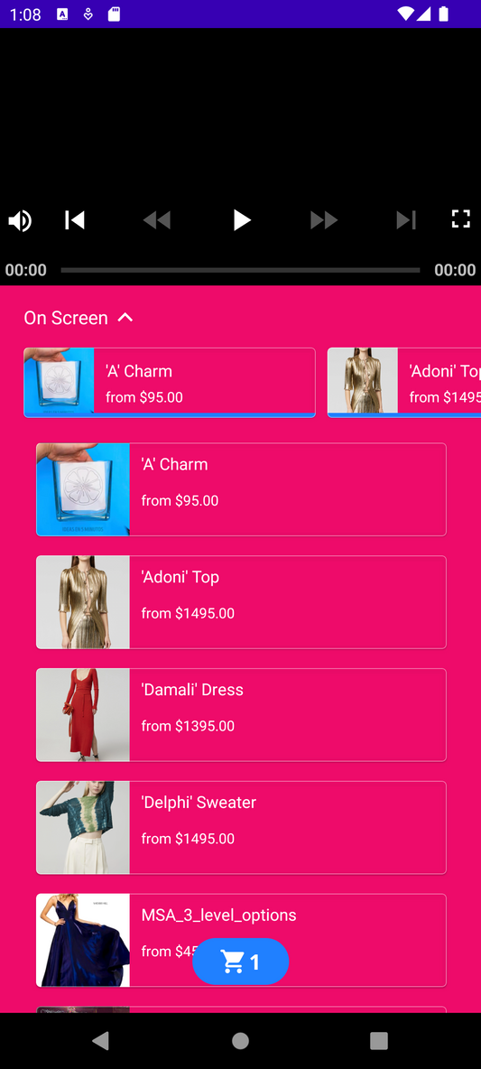Enter fullscreen video mode
Image resolution: width=481 pixels, height=1069 pixels.
click(461, 218)
